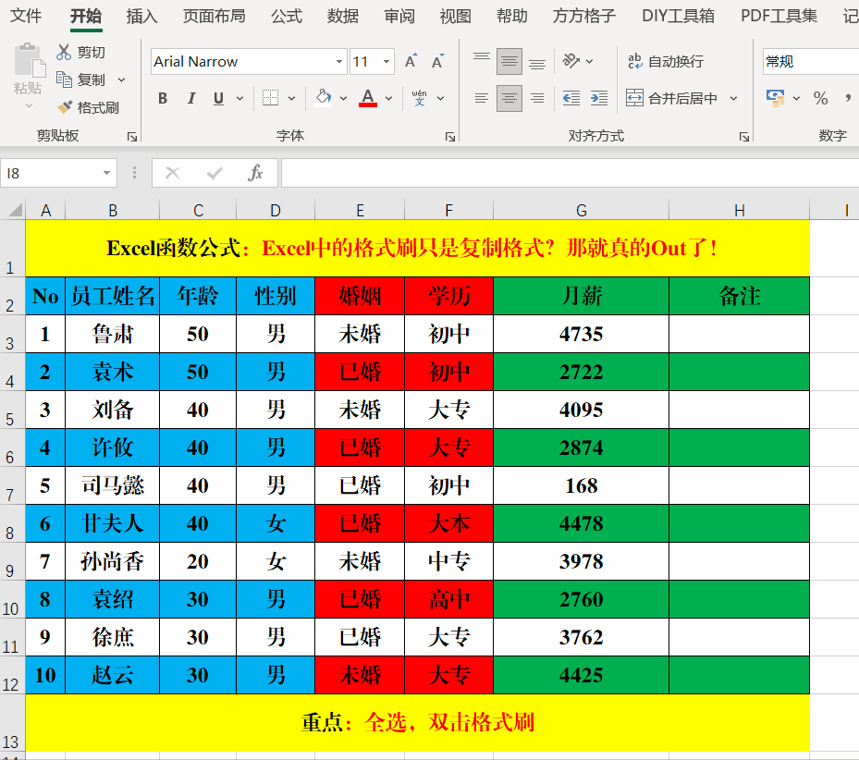
Task: Activate the Format Painter (格式刷) brush
Action: tap(64, 107)
